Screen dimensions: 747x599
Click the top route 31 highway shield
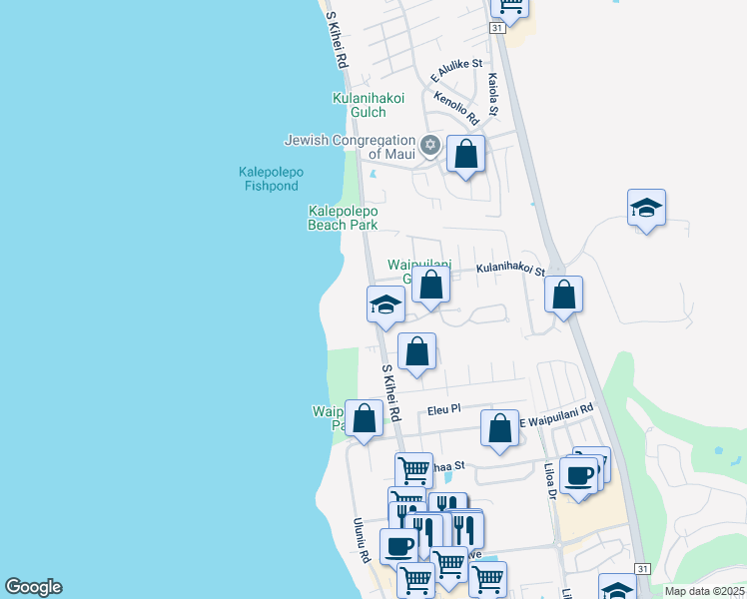coord(497,28)
